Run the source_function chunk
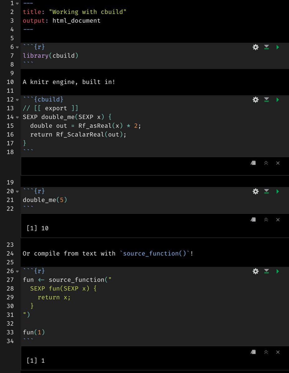Screen dimensions: 289x373 [x=277, y=271]
